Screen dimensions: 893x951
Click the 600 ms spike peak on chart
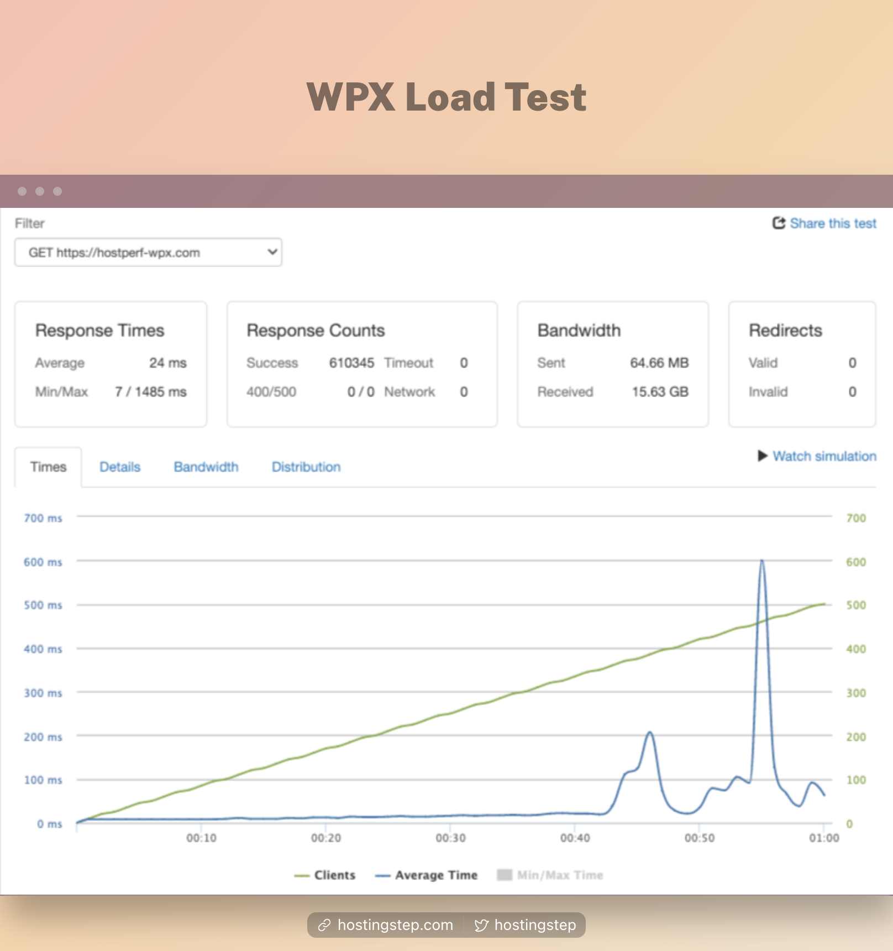coord(762,561)
